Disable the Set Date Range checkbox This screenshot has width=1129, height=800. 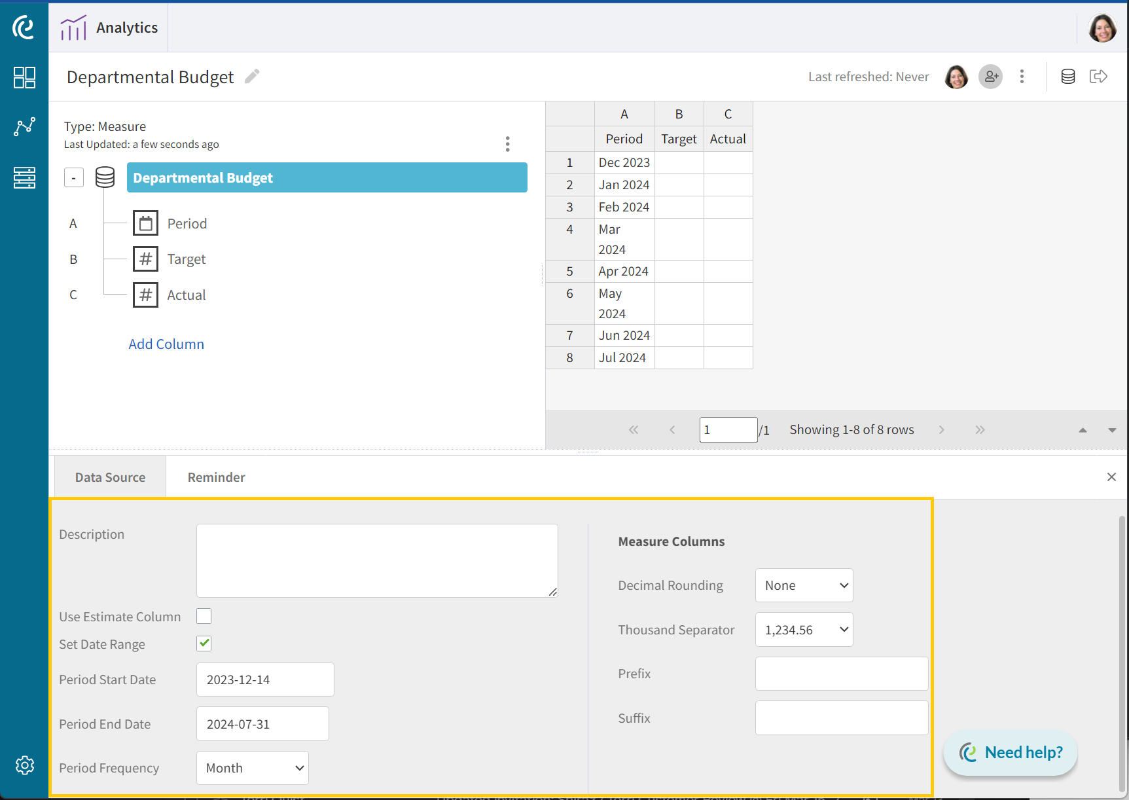pyautogui.click(x=204, y=644)
